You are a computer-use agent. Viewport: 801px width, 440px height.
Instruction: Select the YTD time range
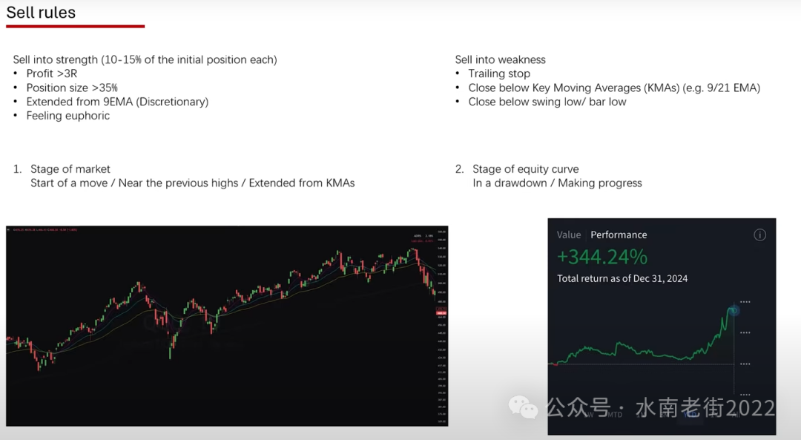point(690,415)
